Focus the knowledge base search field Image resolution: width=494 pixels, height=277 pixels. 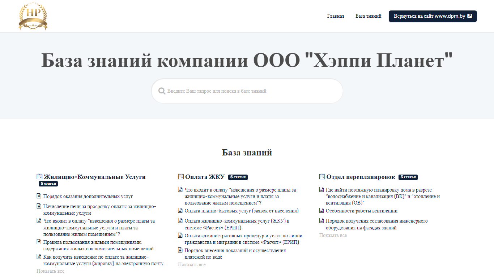(247, 91)
